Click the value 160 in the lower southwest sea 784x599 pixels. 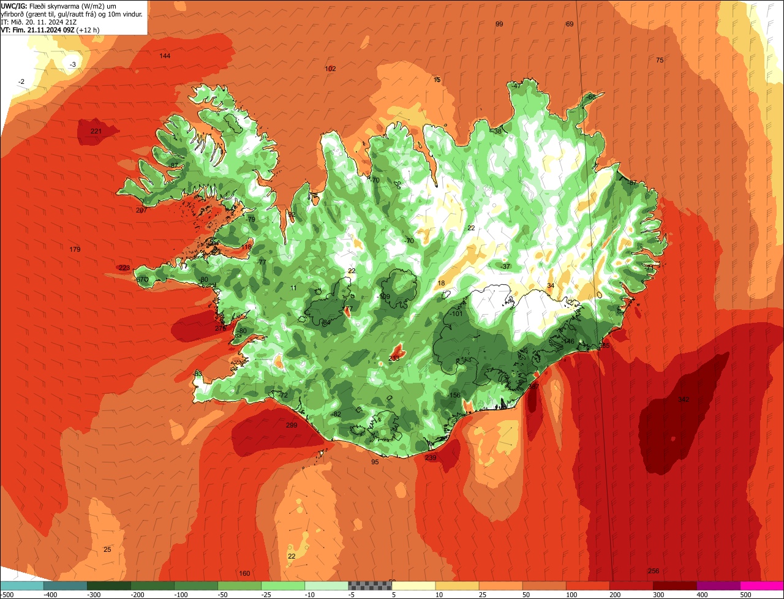point(244,573)
